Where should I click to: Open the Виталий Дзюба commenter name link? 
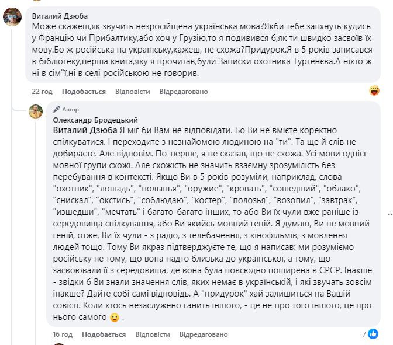point(60,16)
